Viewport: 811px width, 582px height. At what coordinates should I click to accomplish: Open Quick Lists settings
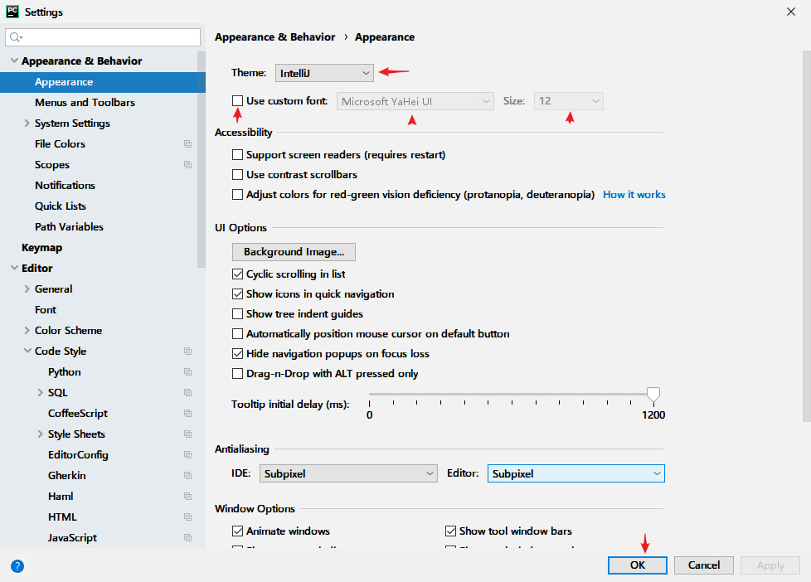click(x=61, y=206)
